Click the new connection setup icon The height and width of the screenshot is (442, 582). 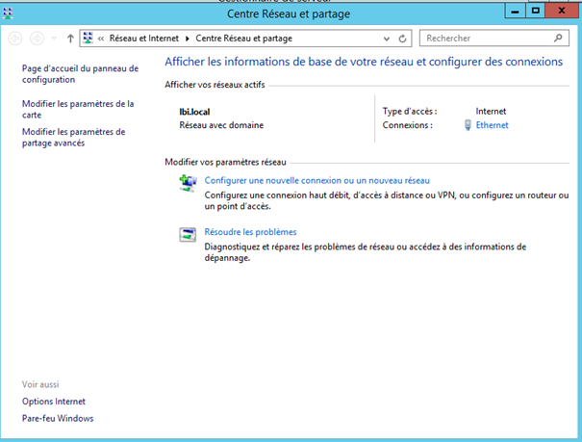coord(188,183)
